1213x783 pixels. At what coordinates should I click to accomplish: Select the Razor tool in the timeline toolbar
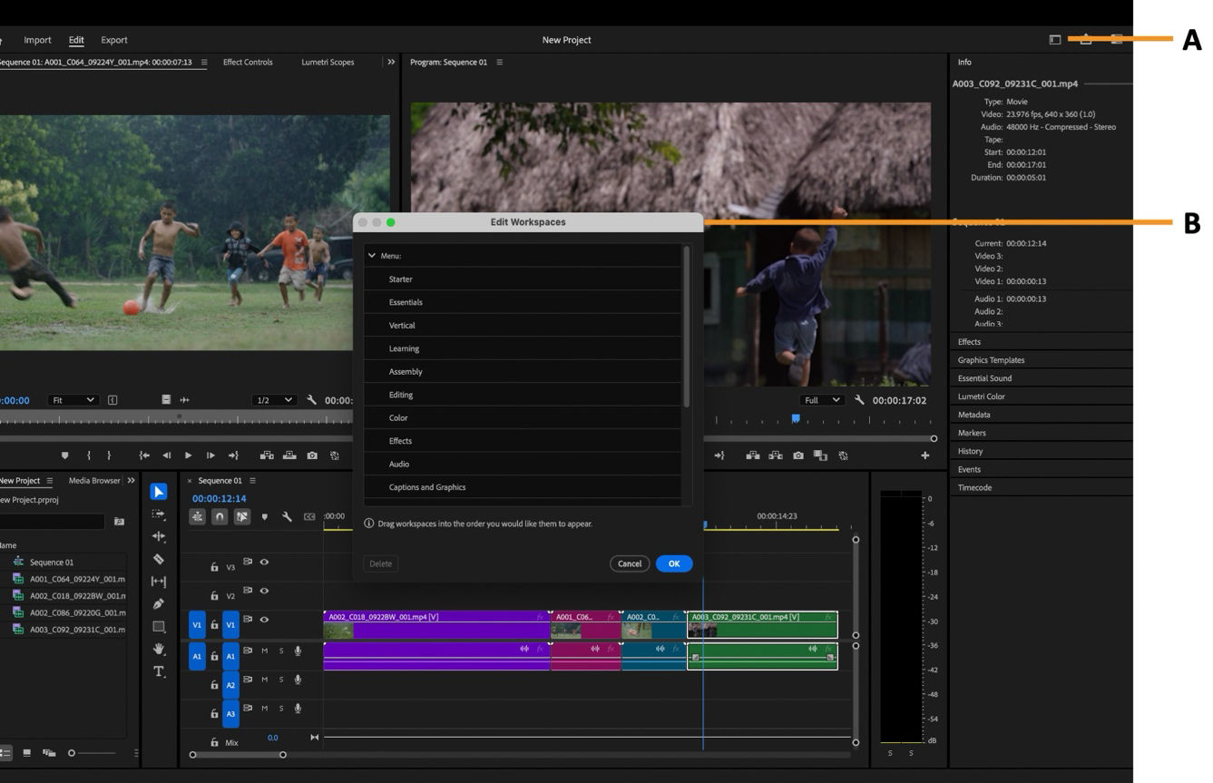tap(158, 559)
